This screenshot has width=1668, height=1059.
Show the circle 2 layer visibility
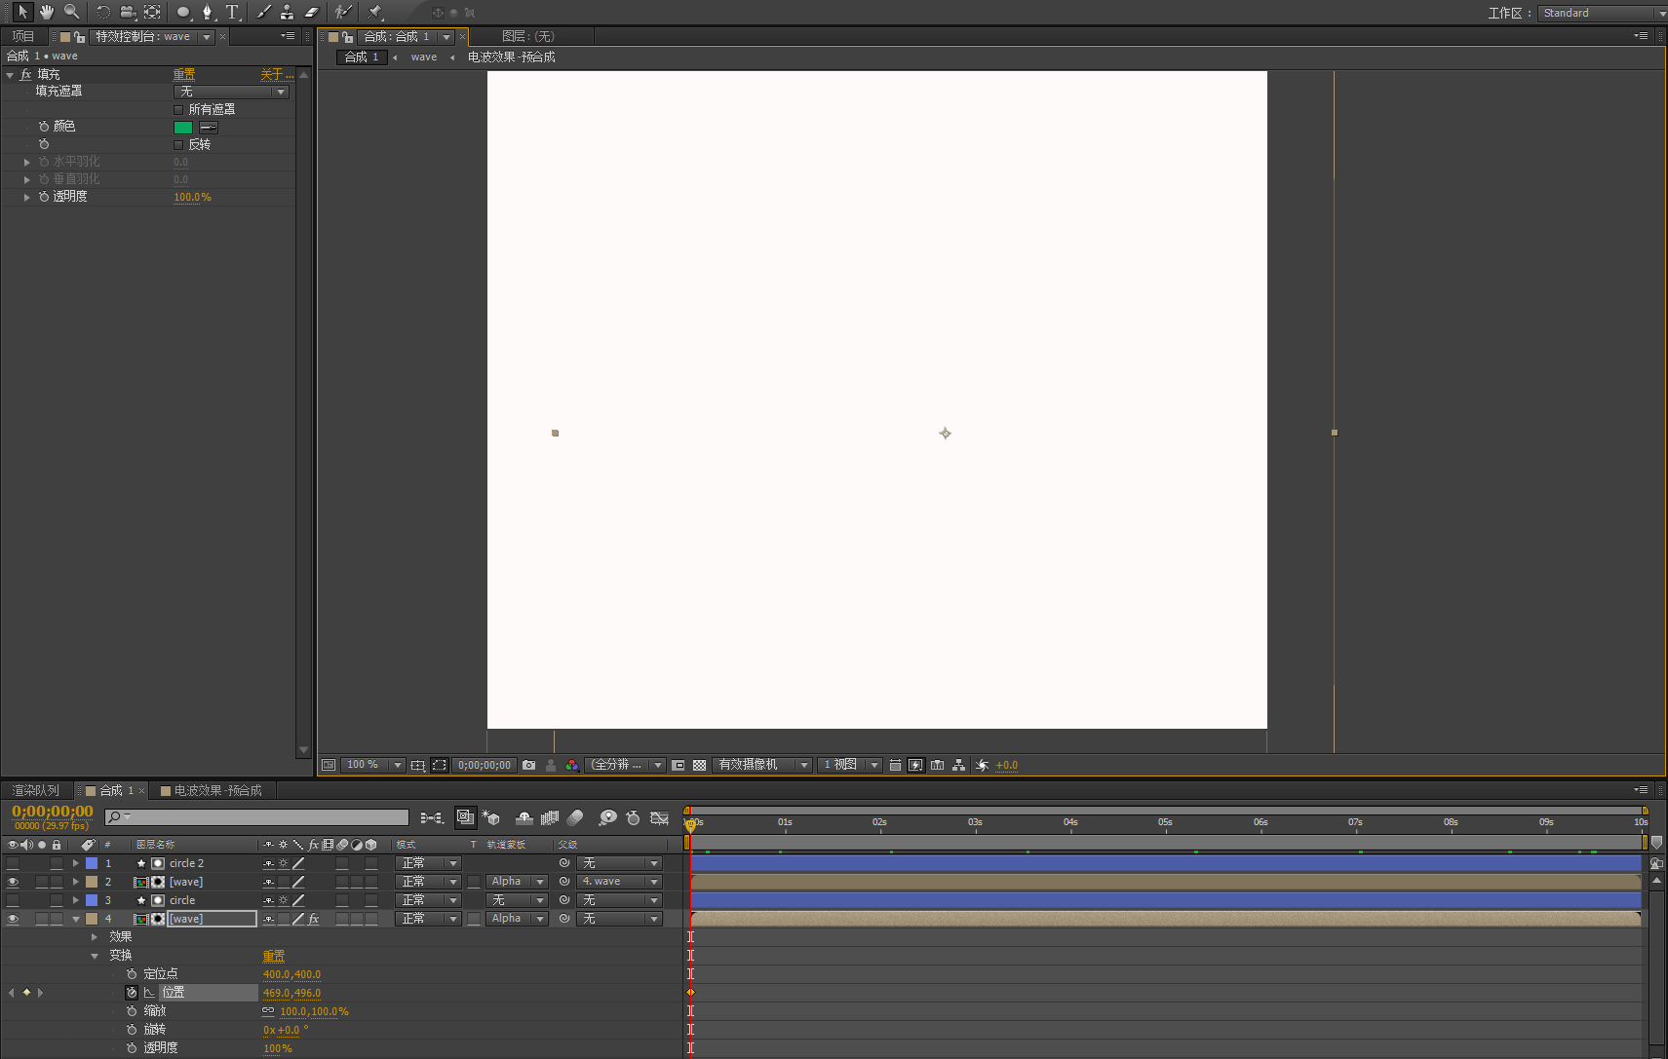(x=13, y=863)
